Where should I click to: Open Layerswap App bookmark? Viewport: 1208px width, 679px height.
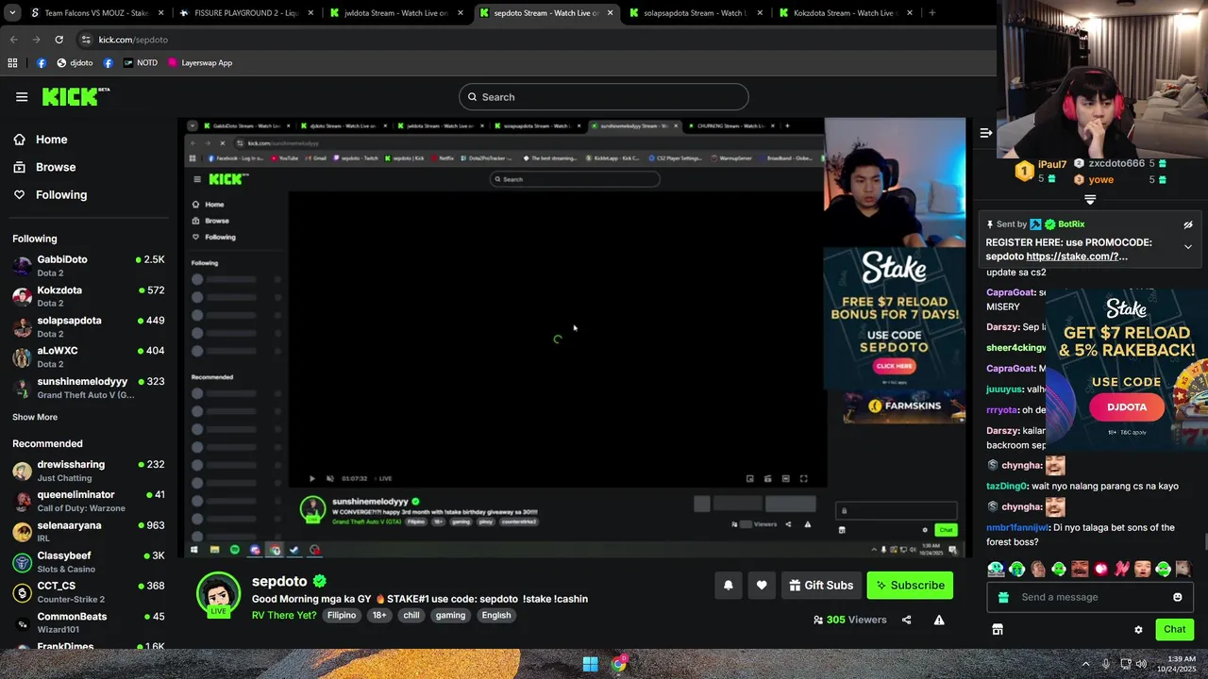(x=199, y=63)
